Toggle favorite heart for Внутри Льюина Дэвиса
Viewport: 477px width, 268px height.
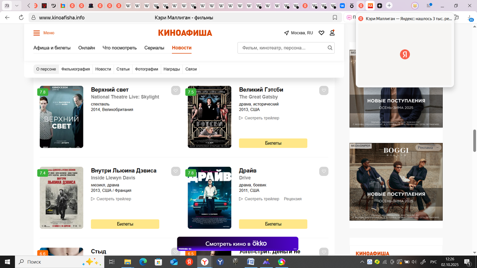(176, 172)
